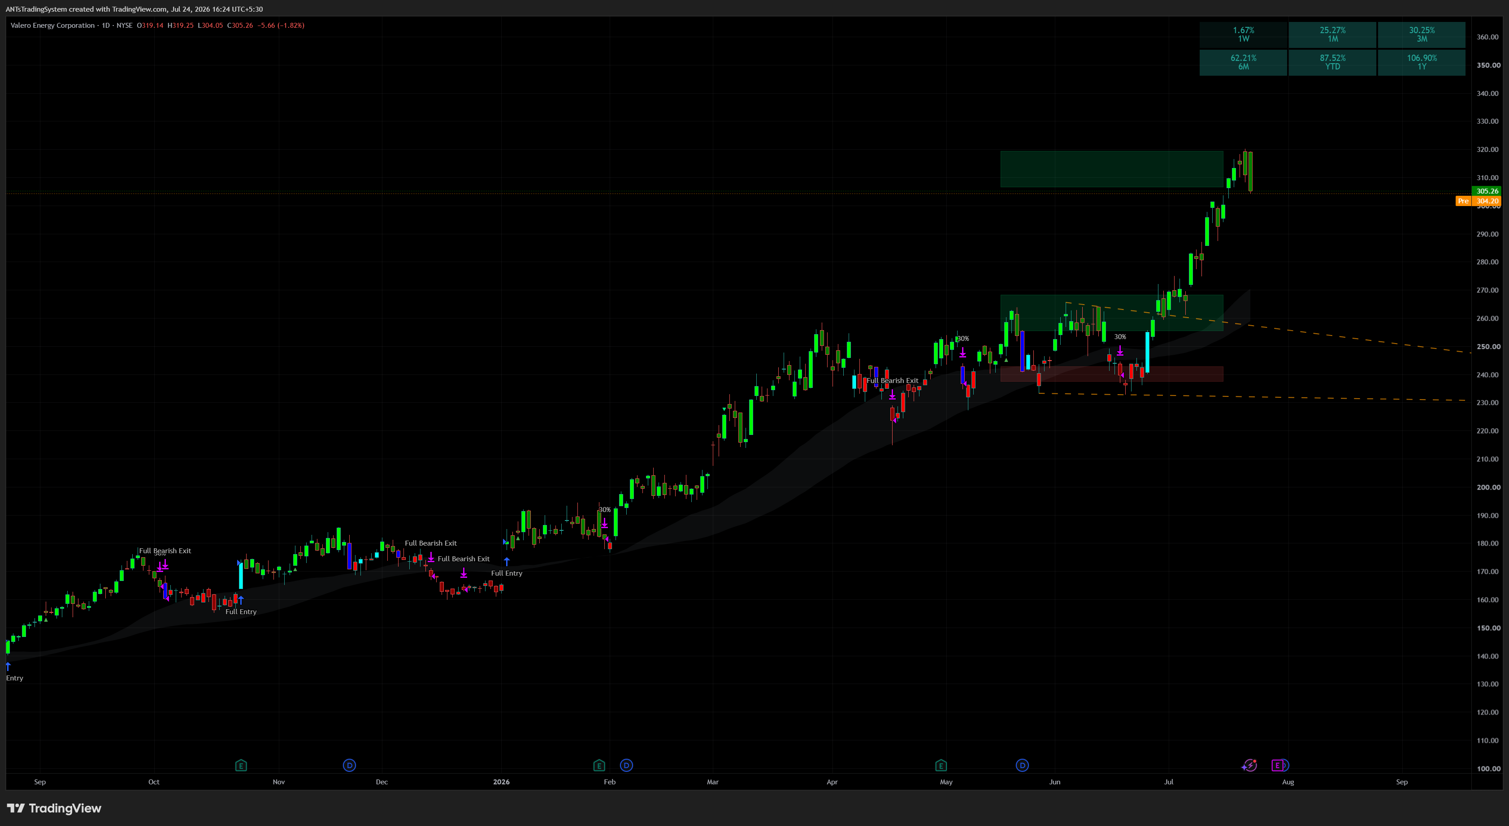Click the green 305.26 current price label
Viewport: 1509px width, 826px height.
tap(1487, 191)
